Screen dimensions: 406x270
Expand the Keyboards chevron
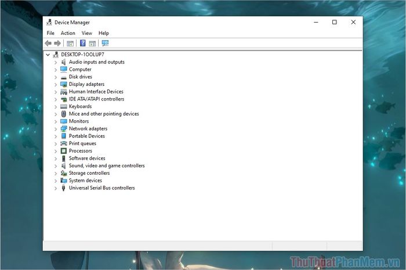point(56,106)
